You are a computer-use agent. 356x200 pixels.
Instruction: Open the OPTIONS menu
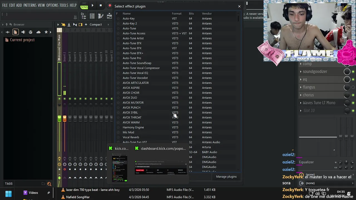tap(52, 5)
